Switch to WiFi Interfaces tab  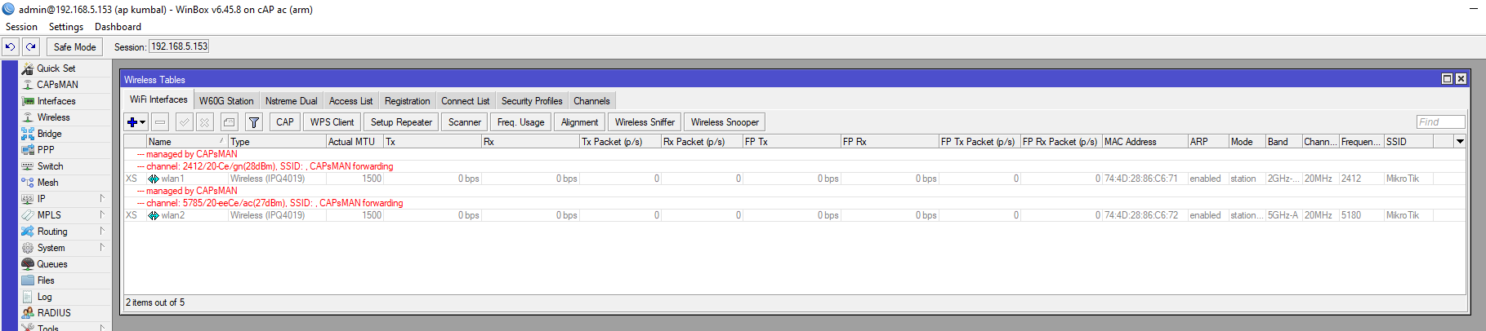pyautogui.click(x=158, y=99)
